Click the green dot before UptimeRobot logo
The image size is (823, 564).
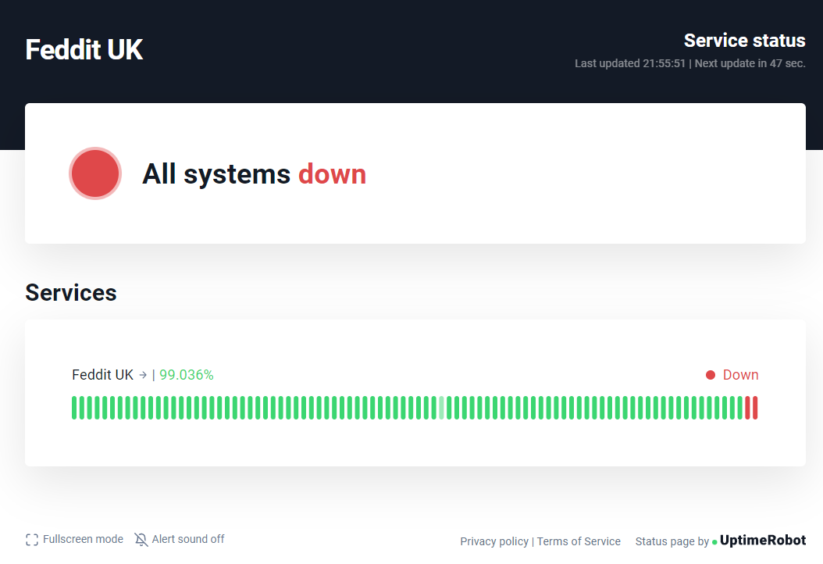[714, 542]
